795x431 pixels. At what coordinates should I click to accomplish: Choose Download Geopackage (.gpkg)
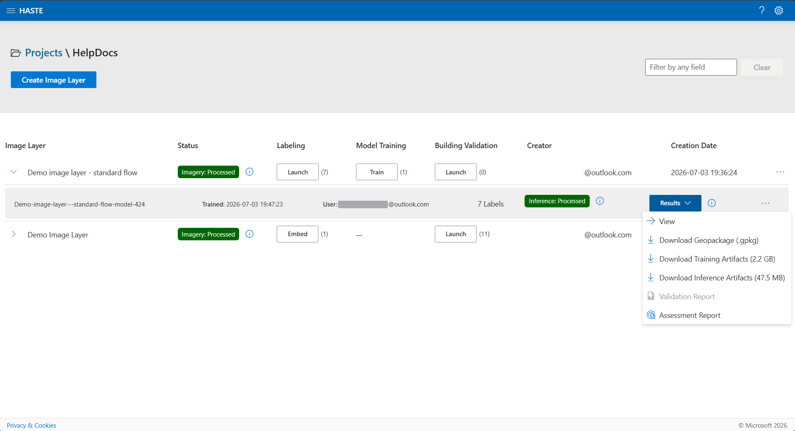(x=717, y=240)
